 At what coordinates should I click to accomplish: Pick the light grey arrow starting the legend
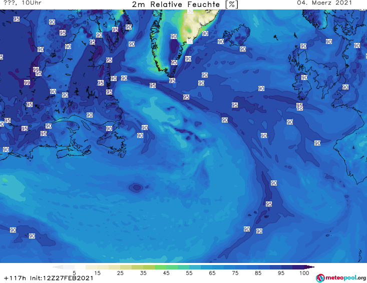(x=58, y=267)
